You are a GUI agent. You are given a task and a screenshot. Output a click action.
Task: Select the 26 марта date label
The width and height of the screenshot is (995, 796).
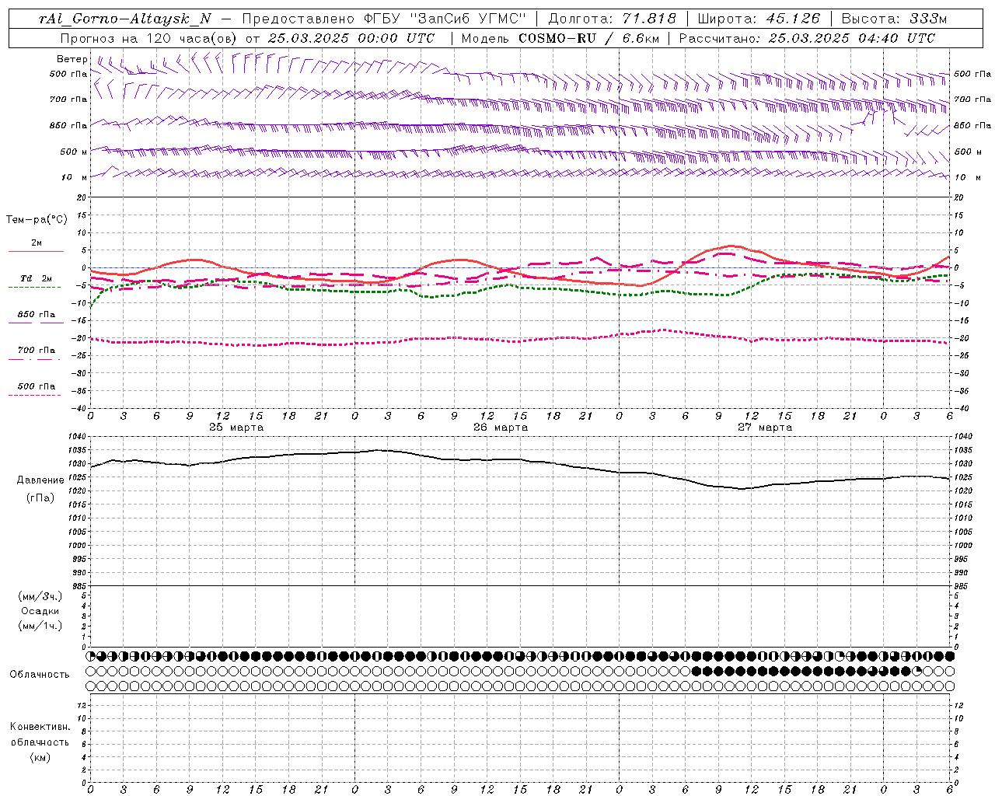coord(501,428)
